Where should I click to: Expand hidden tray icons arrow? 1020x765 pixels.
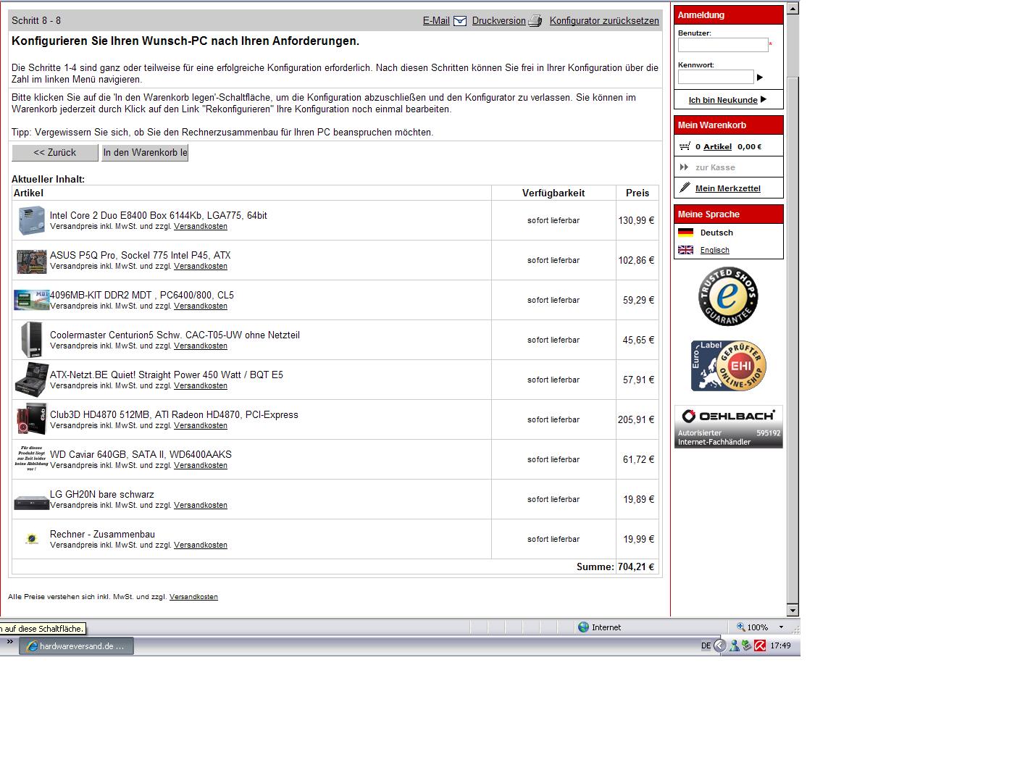[719, 646]
